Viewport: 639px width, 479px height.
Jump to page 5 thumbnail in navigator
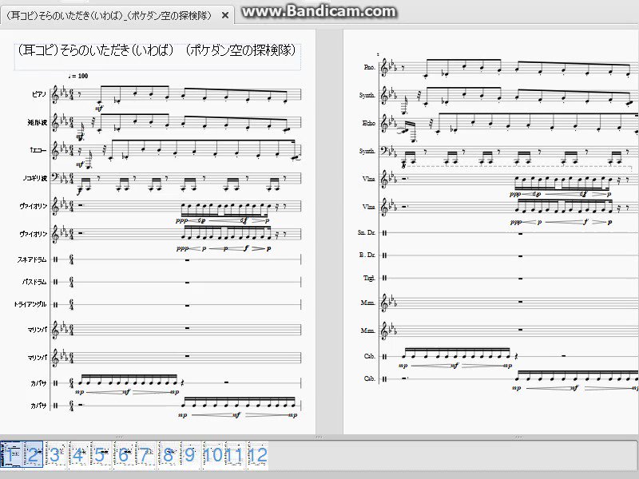coord(101,454)
